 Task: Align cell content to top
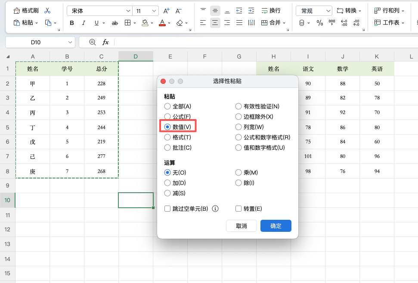click(x=203, y=11)
